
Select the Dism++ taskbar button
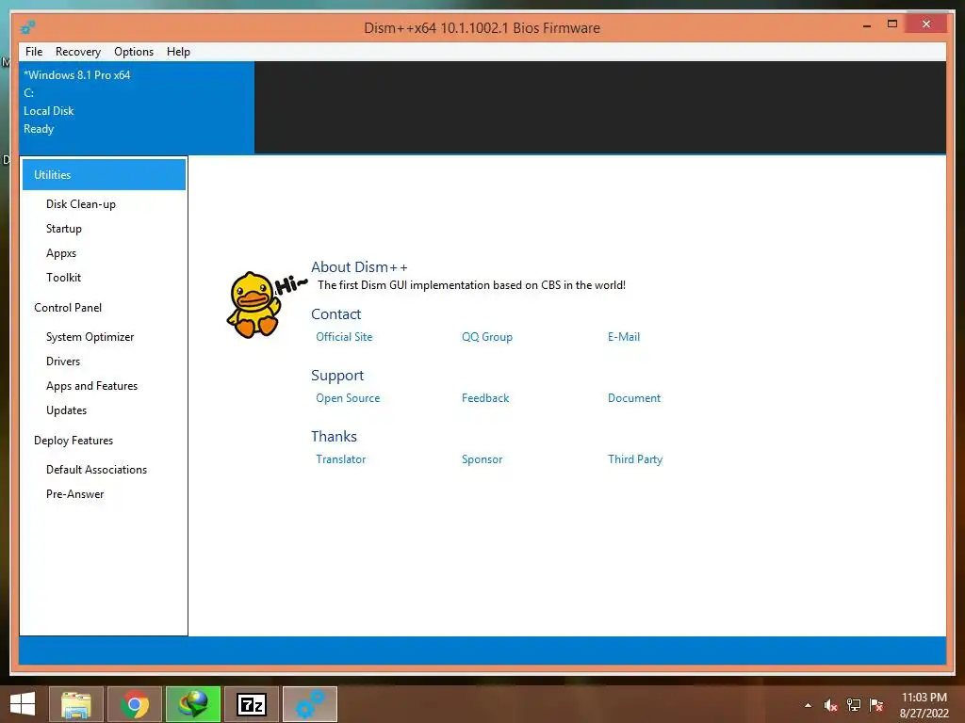pos(310,704)
